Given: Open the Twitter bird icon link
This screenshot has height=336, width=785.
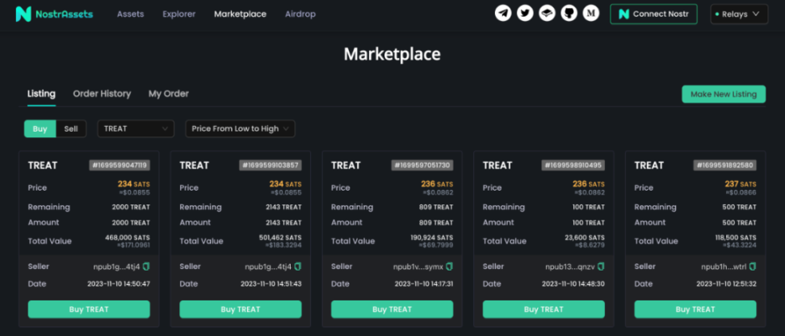Looking at the screenshot, I should click(525, 14).
